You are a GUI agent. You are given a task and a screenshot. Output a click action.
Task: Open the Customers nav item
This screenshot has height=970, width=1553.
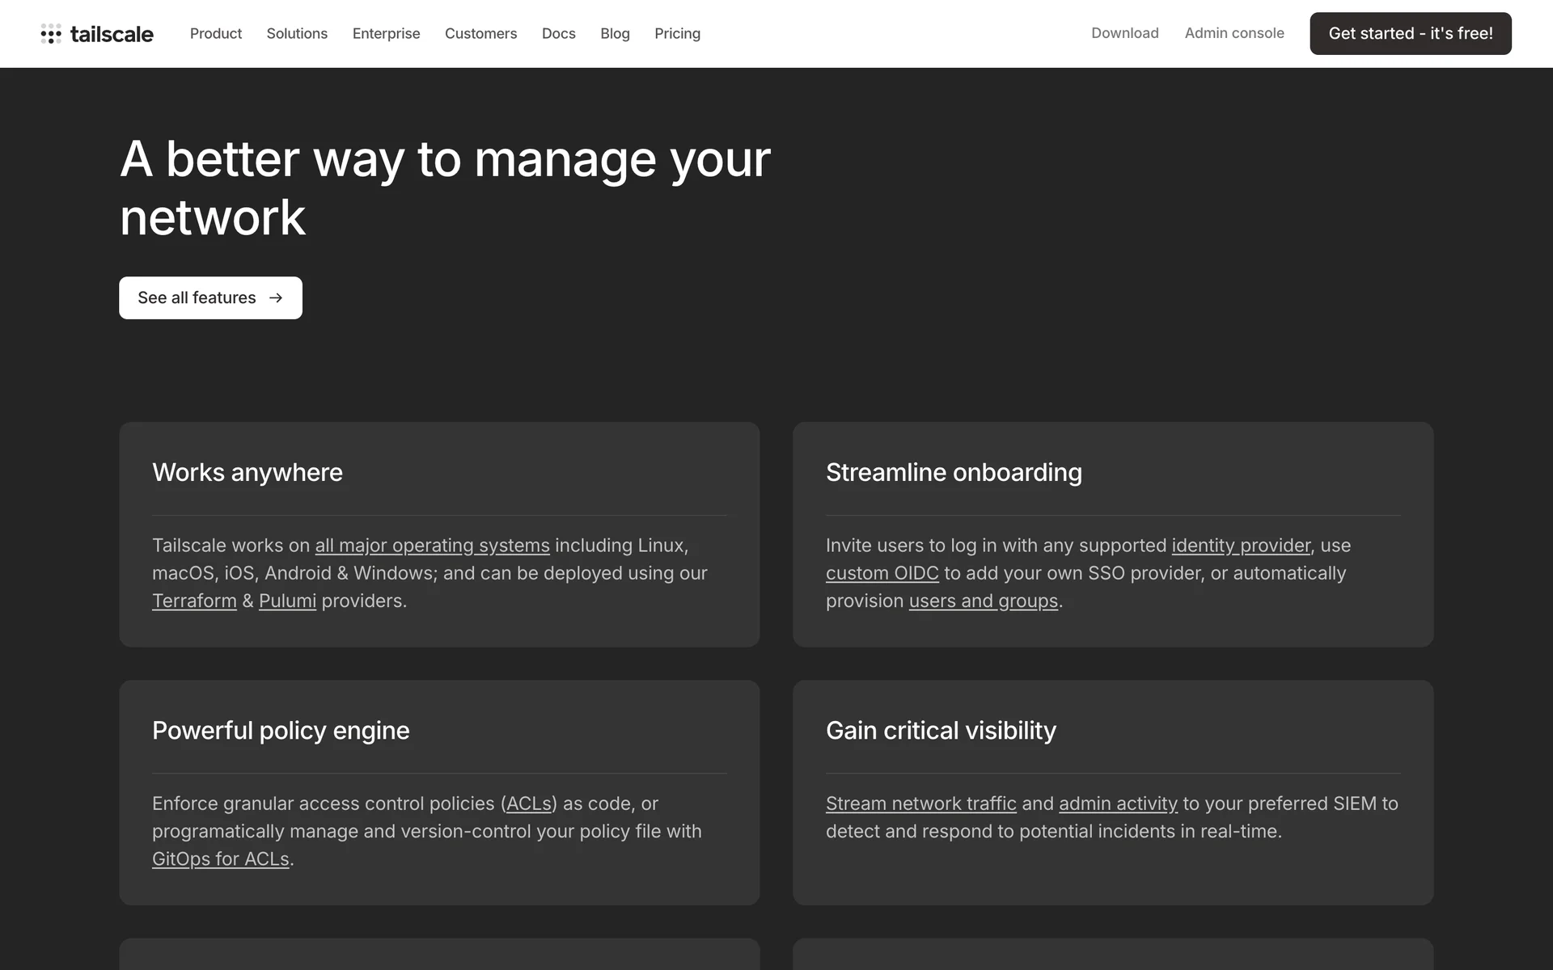[480, 34]
